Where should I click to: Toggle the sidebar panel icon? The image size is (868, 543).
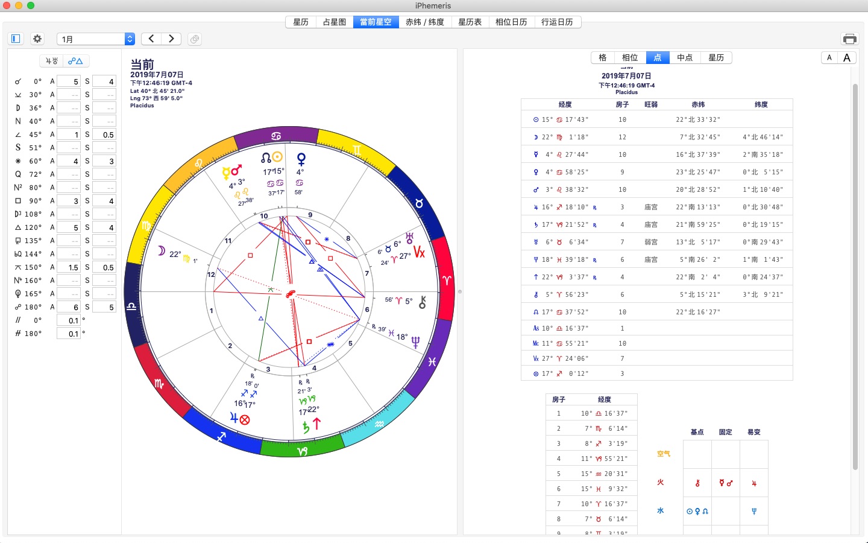pyautogui.click(x=16, y=39)
